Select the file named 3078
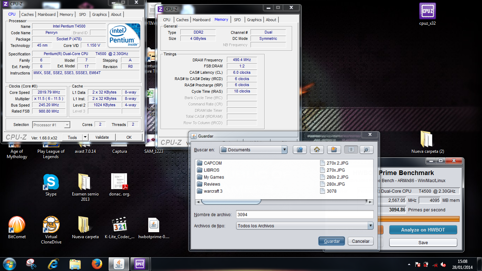482x271 pixels. (x=328, y=191)
